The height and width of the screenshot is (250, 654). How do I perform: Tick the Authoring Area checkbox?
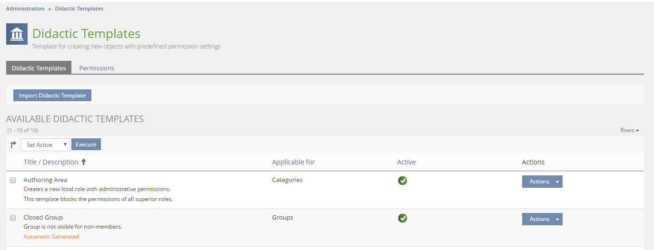point(13,180)
